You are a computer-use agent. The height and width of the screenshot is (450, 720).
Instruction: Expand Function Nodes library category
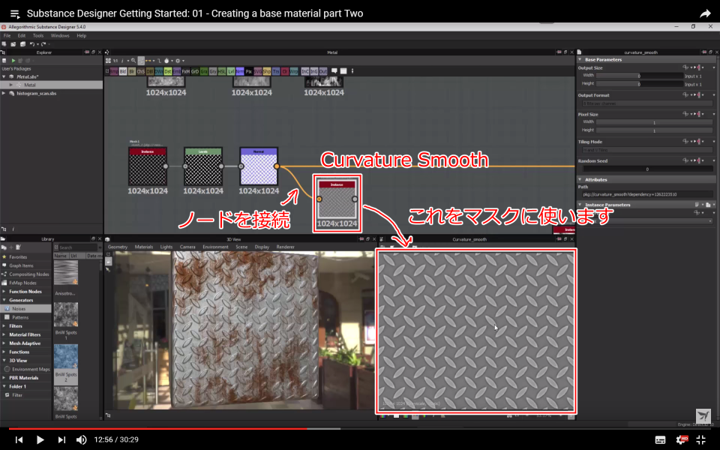4,292
